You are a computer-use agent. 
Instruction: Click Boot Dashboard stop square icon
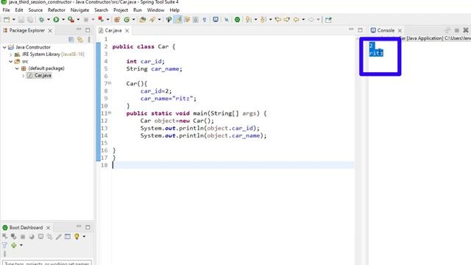click(x=23, y=237)
